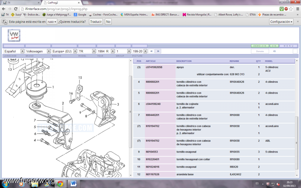Image resolution: width=301 pixels, height=188 pixels.
Task: Select article N01167026 arandela base
Action: tap(152, 174)
